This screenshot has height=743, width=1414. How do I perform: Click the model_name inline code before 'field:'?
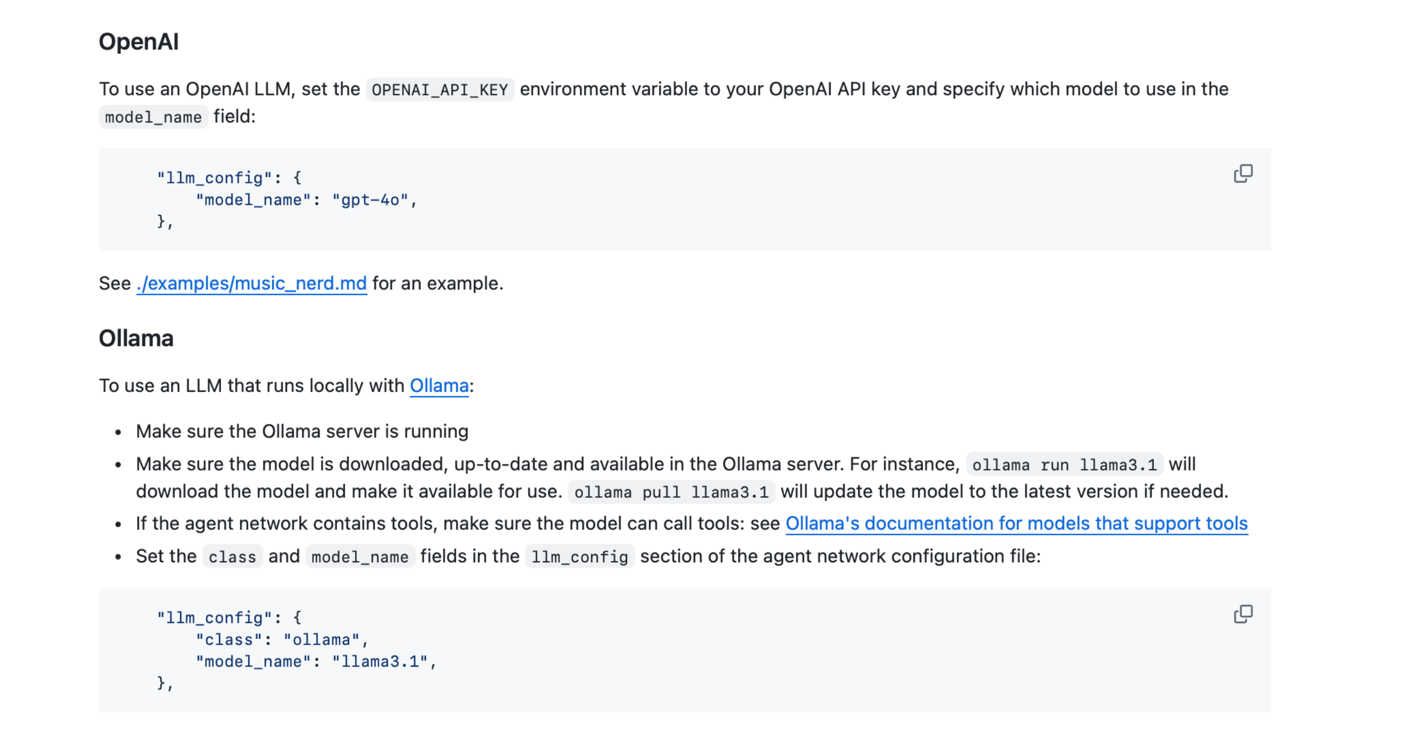pos(153,117)
